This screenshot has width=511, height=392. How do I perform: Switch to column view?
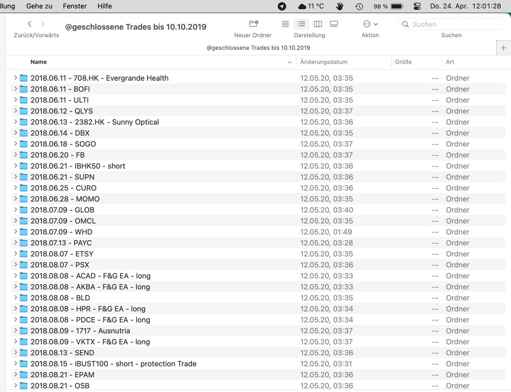[x=318, y=24]
